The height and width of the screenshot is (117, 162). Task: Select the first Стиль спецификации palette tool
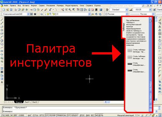[x=136, y=64]
